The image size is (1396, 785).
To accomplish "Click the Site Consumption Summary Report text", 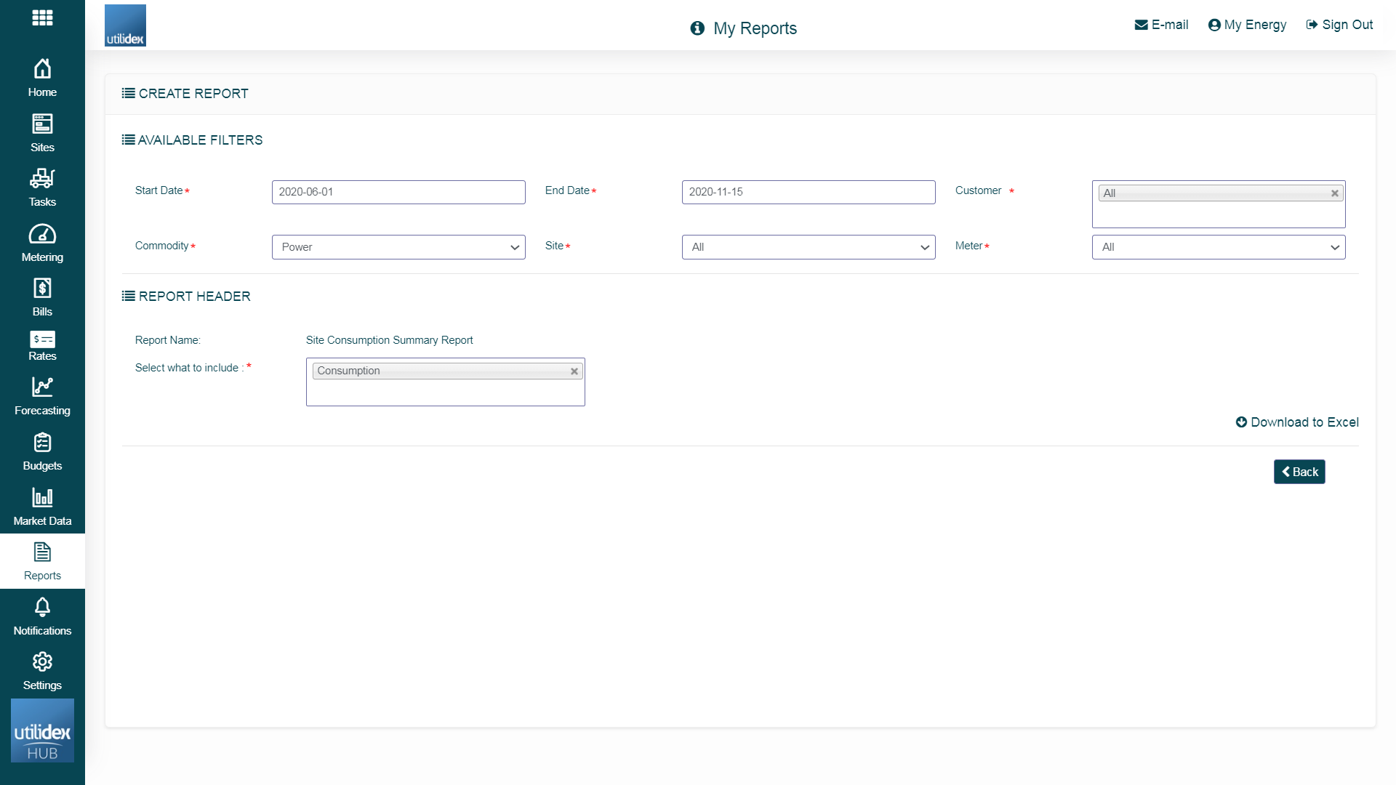I will pyautogui.click(x=389, y=340).
